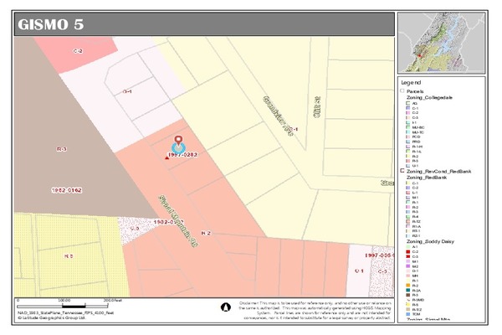The width and height of the screenshot is (502, 335).
Task: Click the small red triangle map marker
Action: pyautogui.click(x=166, y=157)
